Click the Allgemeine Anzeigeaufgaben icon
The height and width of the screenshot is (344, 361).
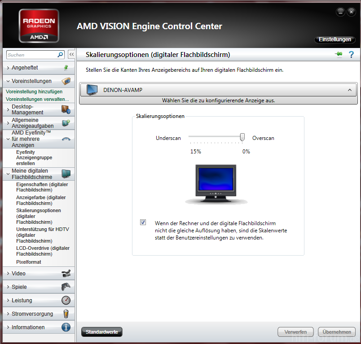66,123
